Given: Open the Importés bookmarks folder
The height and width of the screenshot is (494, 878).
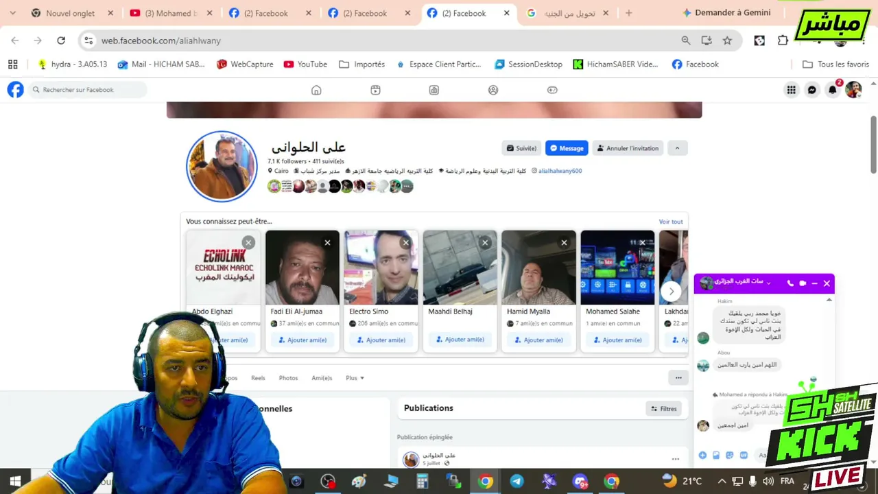Looking at the screenshot, I should tap(361, 64).
